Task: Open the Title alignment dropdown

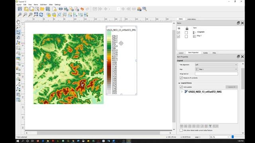Action: tap(216, 64)
